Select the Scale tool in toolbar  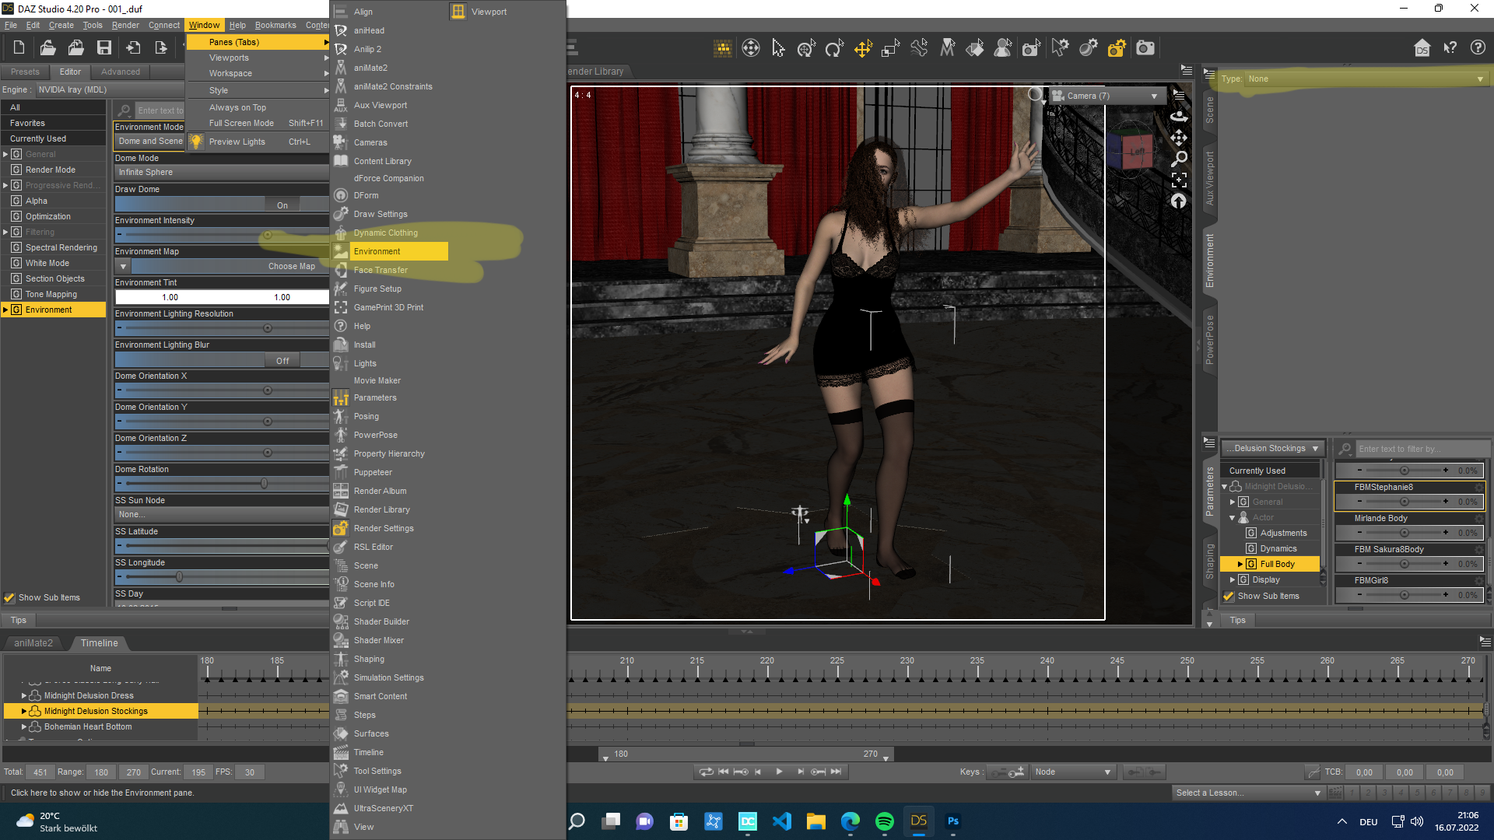pos(890,49)
